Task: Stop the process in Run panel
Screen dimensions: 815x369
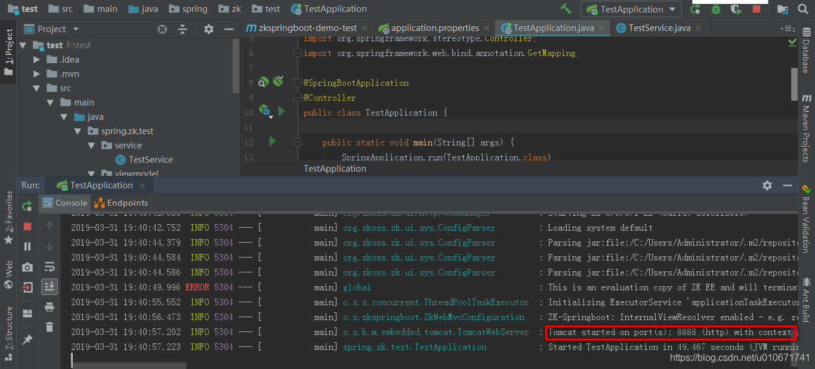Action: 27,227
